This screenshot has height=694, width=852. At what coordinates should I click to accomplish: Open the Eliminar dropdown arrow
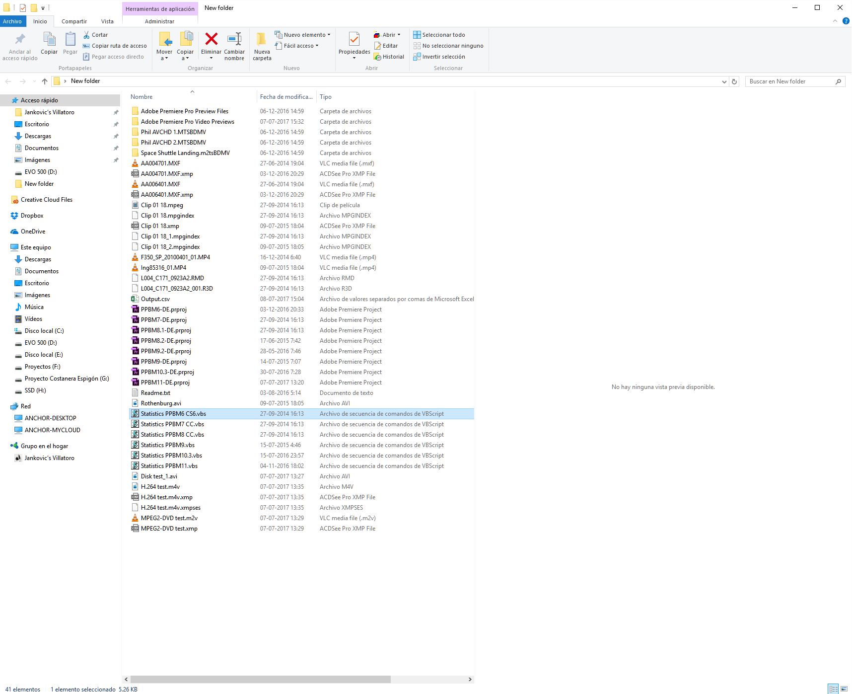coord(211,58)
